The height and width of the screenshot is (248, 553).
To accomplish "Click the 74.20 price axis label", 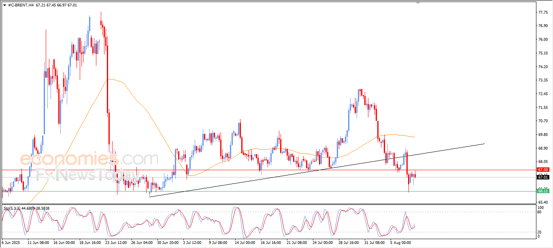I will 543,67.
